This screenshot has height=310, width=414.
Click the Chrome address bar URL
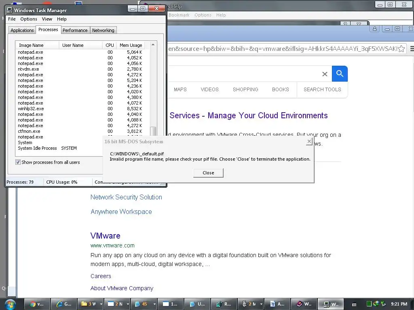point(283,48)
